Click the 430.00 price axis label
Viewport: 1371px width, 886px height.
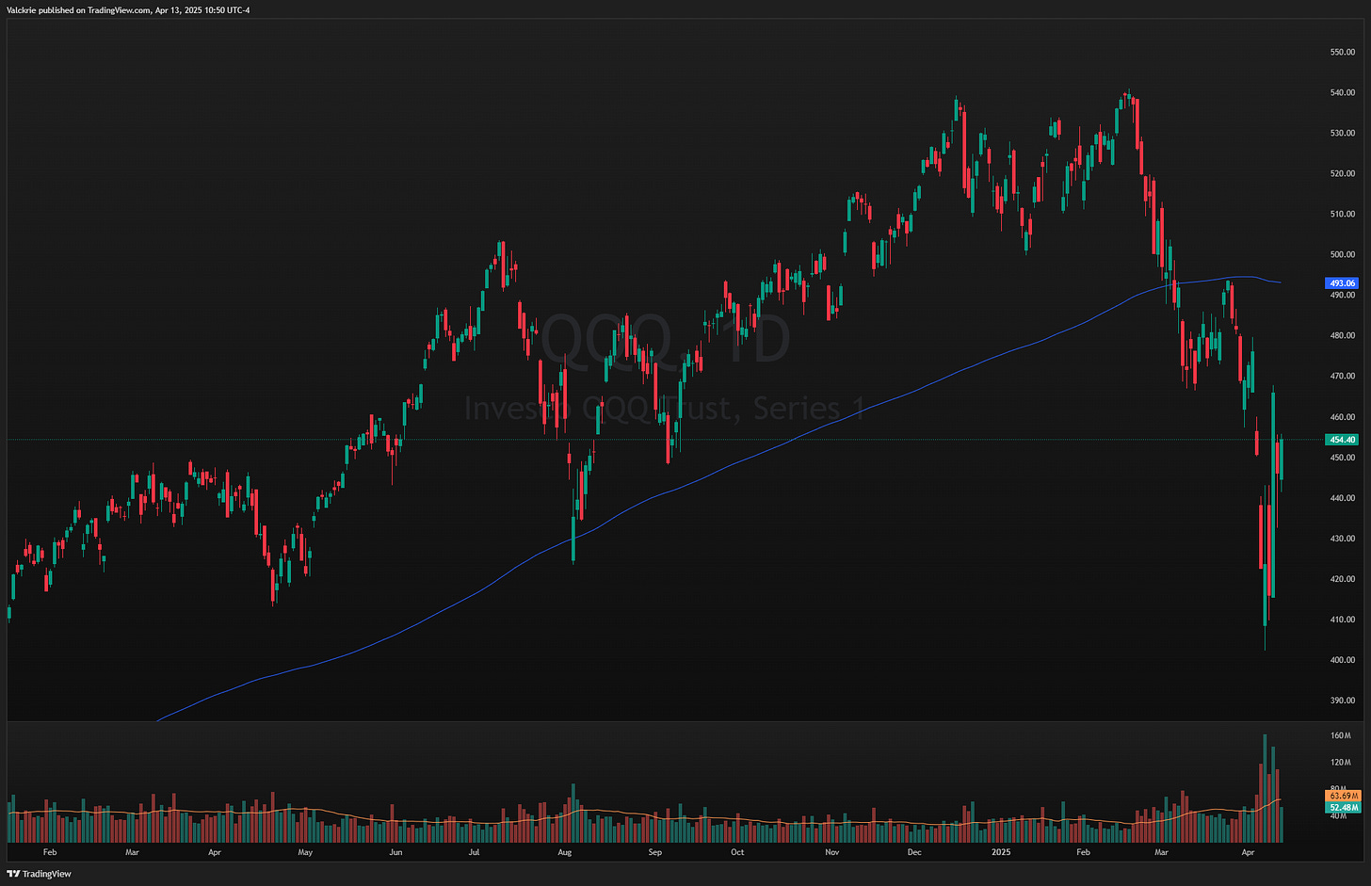click(1343, 539)
